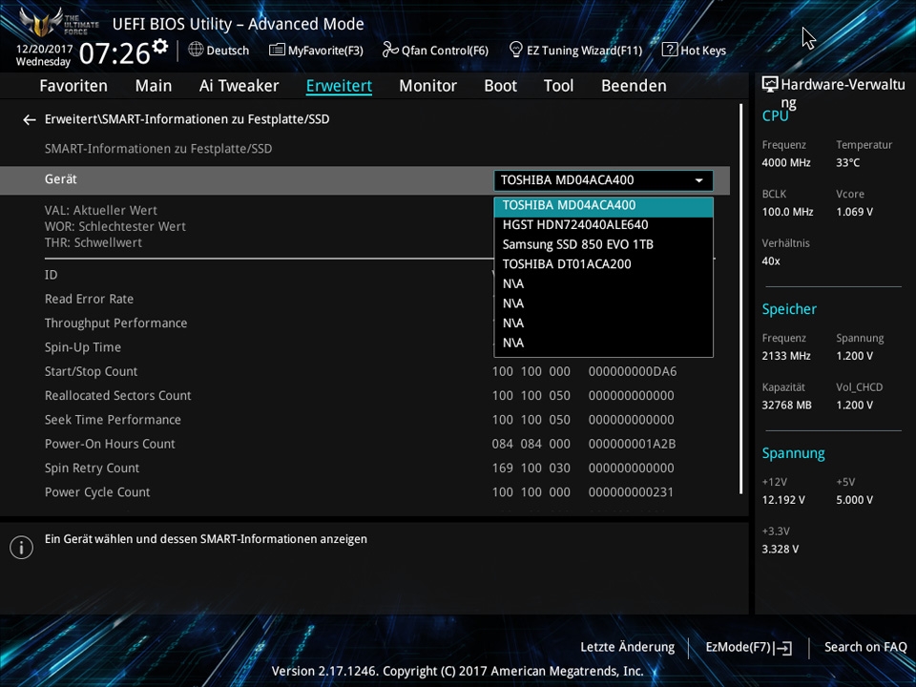Open the Tool tab
The height and width of the screenshot is (687, 916).
click(x=558, y=86)
